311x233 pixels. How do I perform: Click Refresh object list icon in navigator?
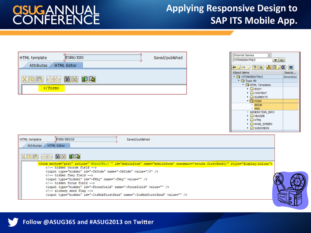point(283,67)
